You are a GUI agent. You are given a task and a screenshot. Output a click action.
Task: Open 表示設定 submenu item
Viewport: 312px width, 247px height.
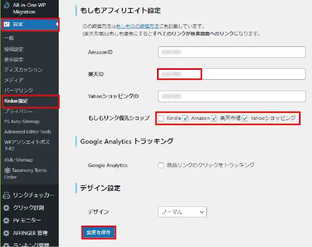point(14,59)
